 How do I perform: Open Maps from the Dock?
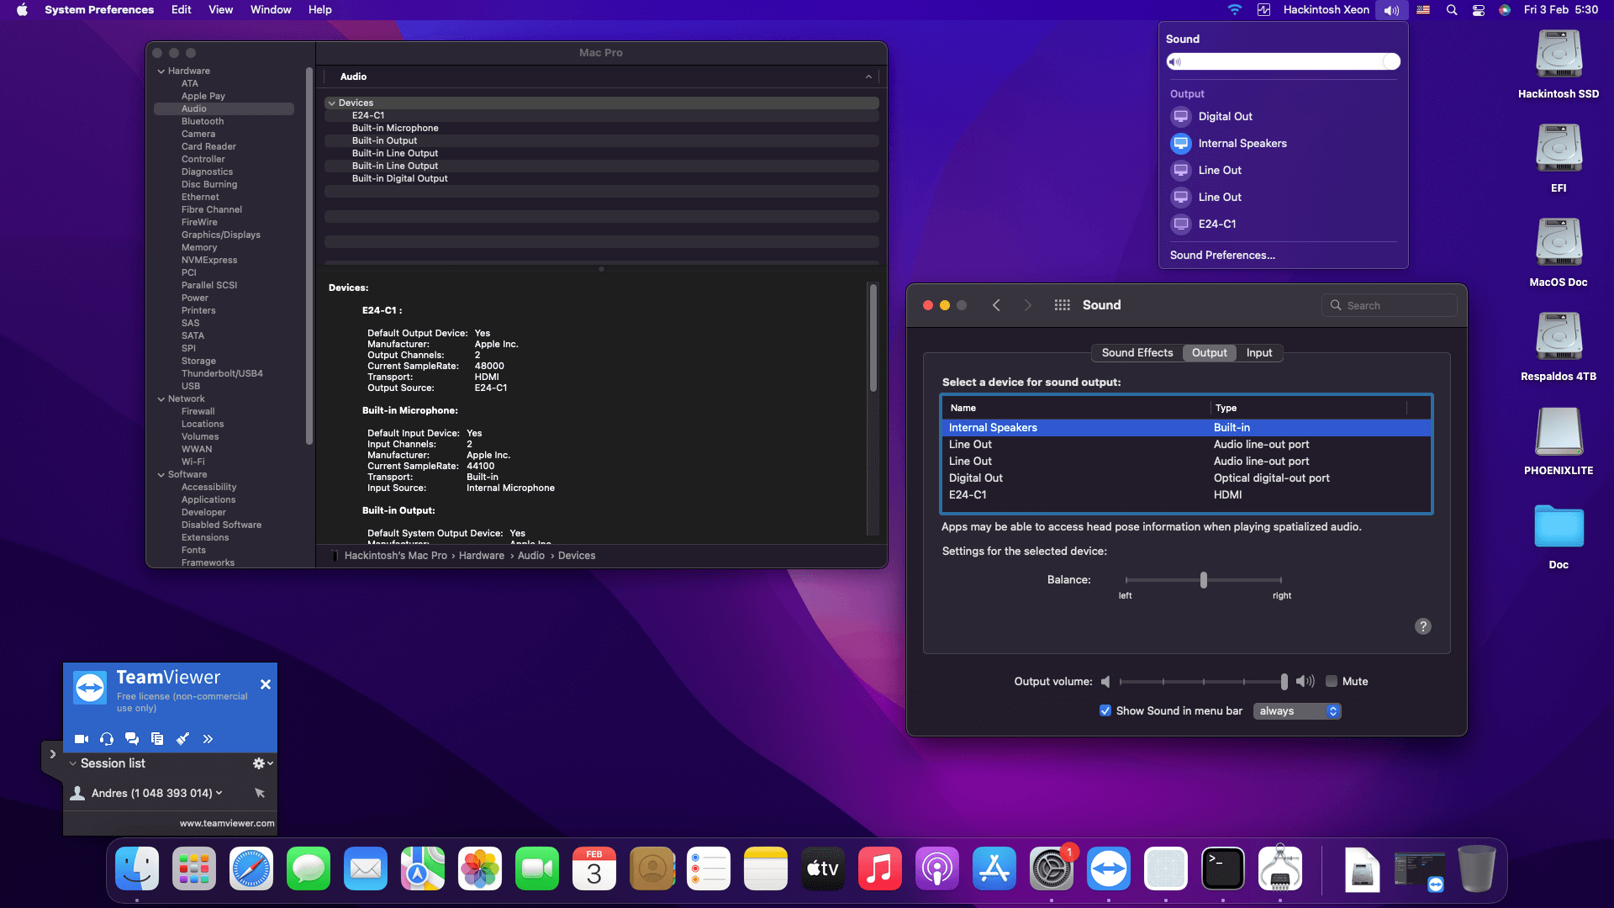(423, 869)
